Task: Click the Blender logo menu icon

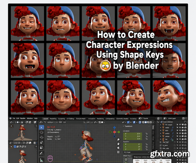Action: pyautogui.click(x=11, y=119)
